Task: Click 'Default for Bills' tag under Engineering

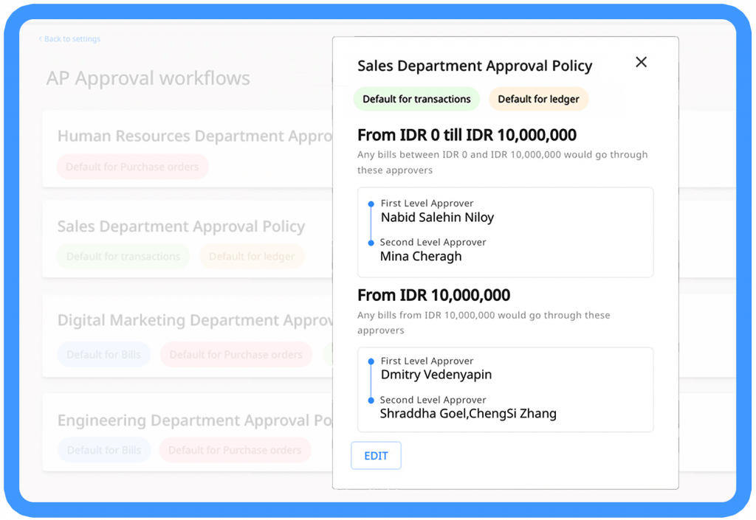Action: pyautogui.click(x=103, y=450)
